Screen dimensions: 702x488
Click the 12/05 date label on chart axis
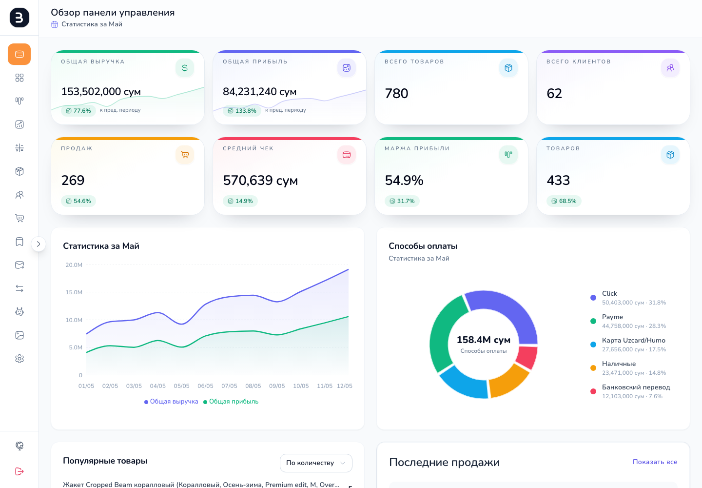345,386
